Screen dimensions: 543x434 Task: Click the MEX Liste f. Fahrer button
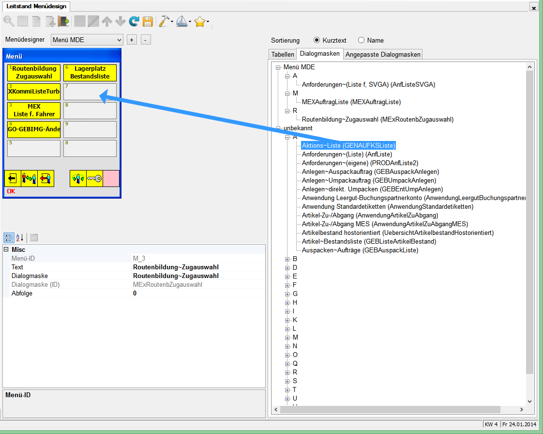click(x=34, y=110)
